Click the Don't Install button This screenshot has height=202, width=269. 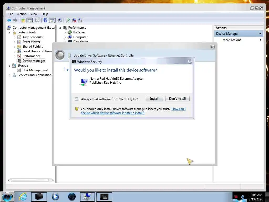[177, 99]
